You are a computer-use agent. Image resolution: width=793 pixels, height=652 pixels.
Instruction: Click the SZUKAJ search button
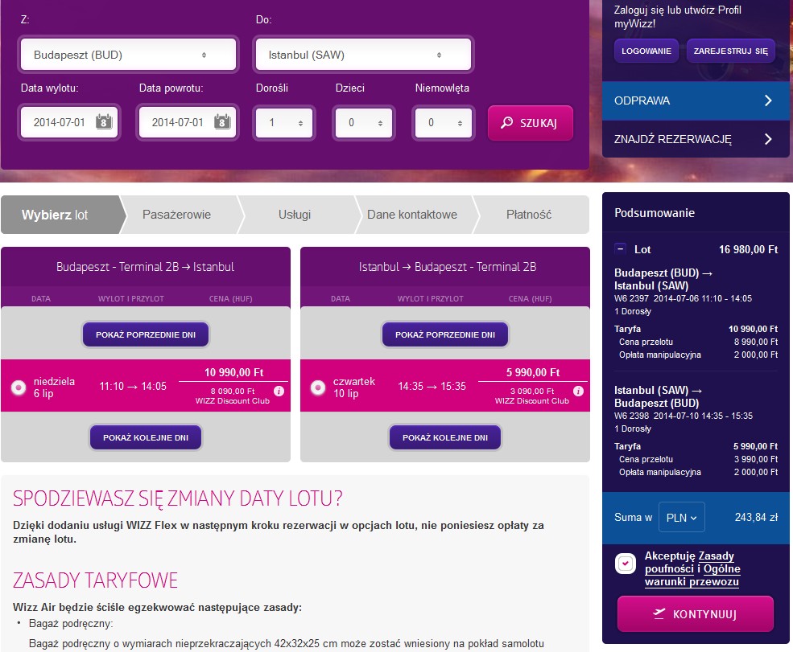coord(530,123)
